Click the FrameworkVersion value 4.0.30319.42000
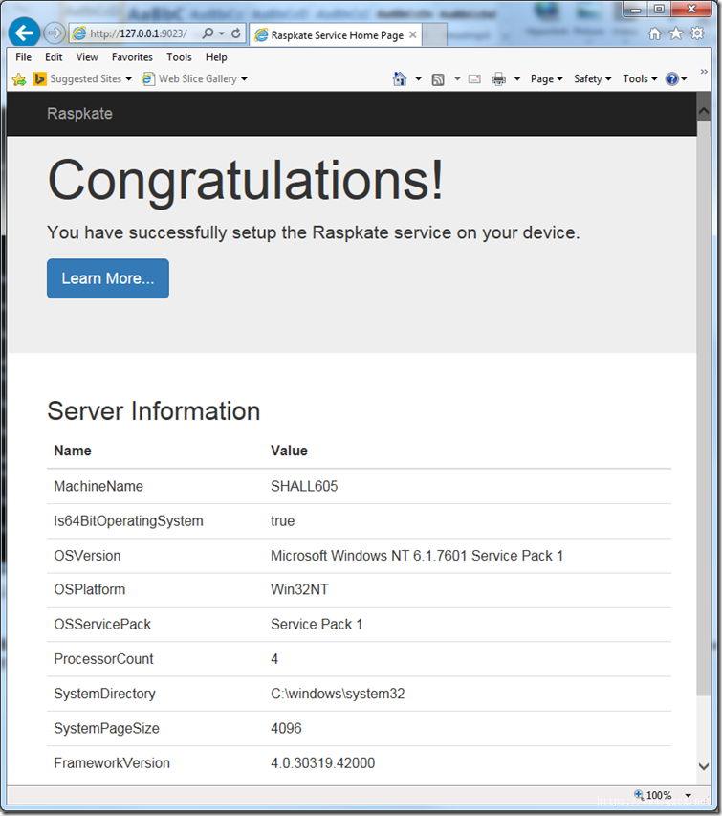This screenshot has width=722, height=816. coord(322,763)
